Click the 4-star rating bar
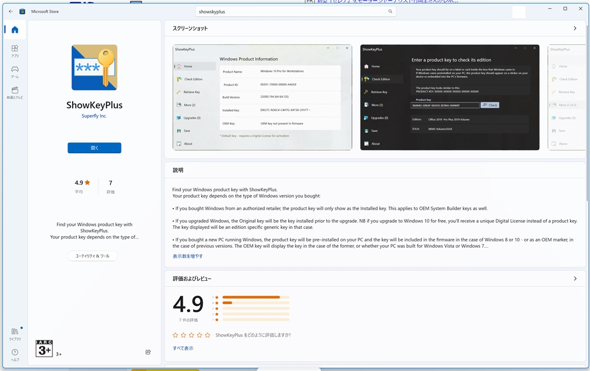The height and width of the screenshot is (371, 590). click(x=256, y=303)
